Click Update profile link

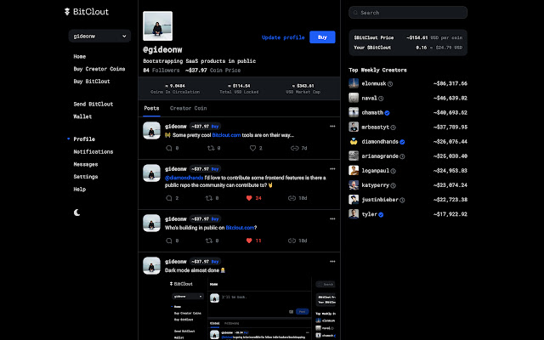click(x=283, y=37)
